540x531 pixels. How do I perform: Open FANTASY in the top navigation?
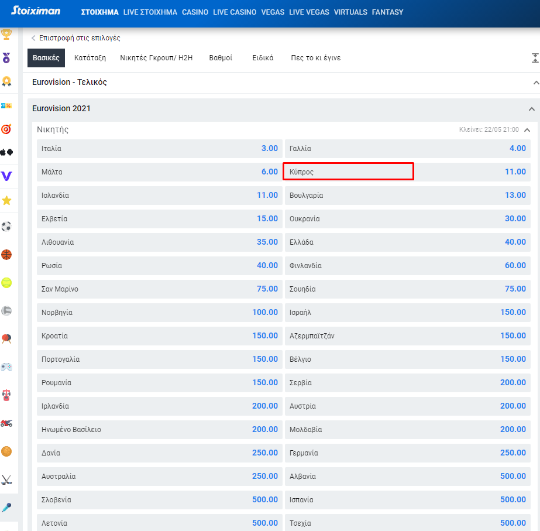pyautogui.click(x=388, y=12)
